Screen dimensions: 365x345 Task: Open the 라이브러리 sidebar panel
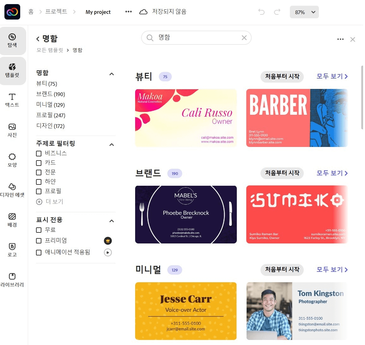pyautogui.click(x=12, y=280)
